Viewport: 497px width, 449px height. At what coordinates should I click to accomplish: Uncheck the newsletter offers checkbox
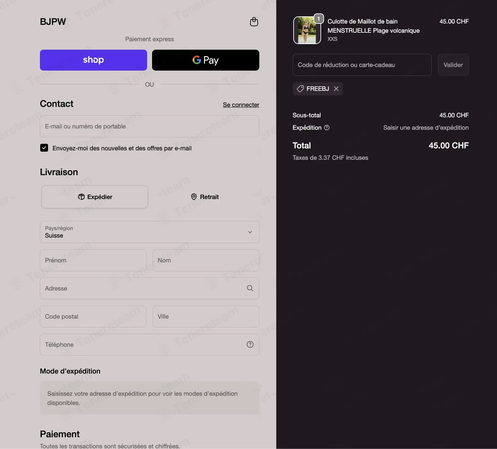pos(44,148)
